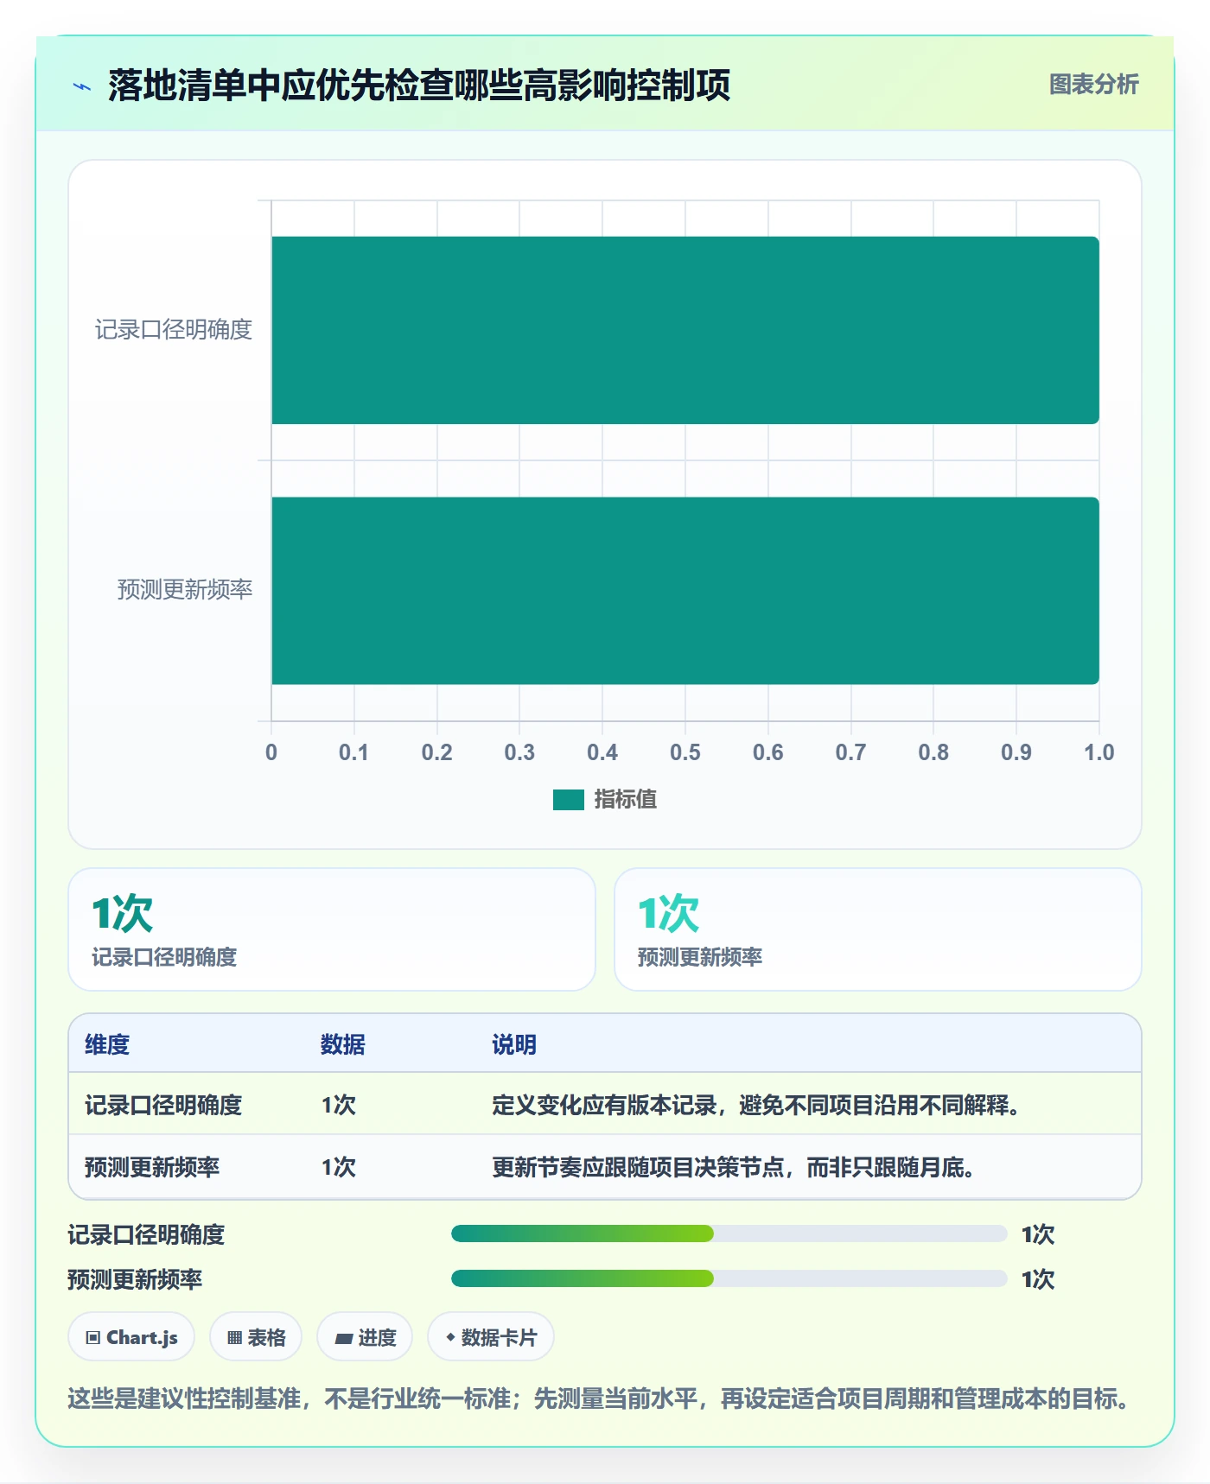Select the 数据卡片 tag chip
This screenshot has width=1210, height=1484.
(x=491, y=1337)
